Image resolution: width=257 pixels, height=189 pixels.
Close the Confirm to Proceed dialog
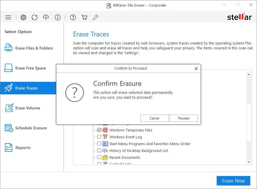196,69
